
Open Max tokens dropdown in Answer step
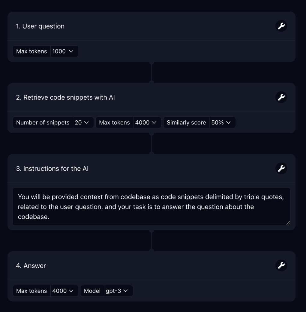click(x=63, y=291)
